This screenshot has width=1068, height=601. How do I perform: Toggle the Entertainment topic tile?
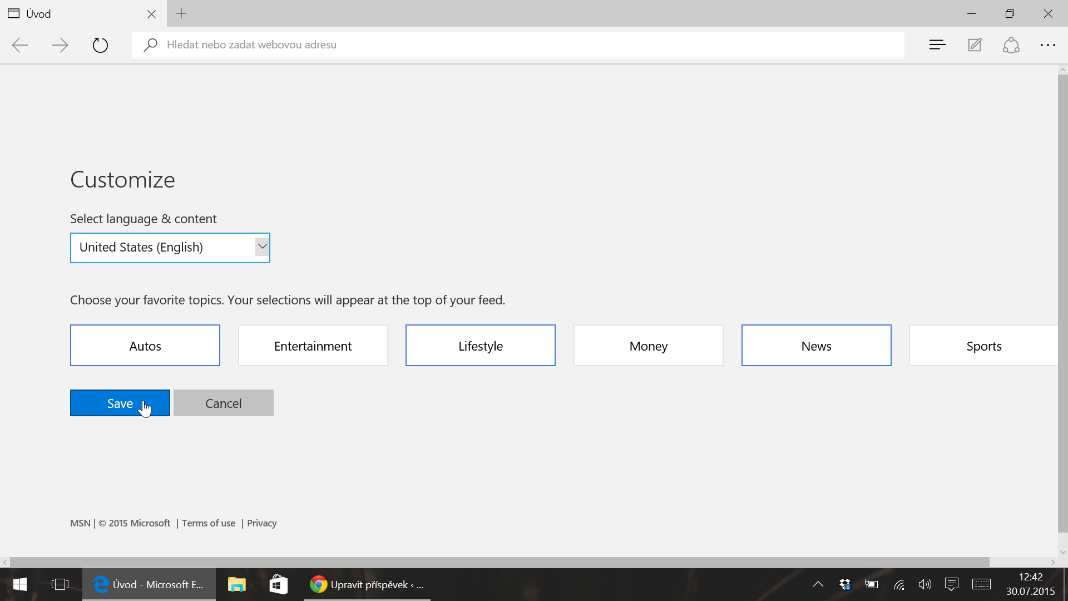coord(313,346)
